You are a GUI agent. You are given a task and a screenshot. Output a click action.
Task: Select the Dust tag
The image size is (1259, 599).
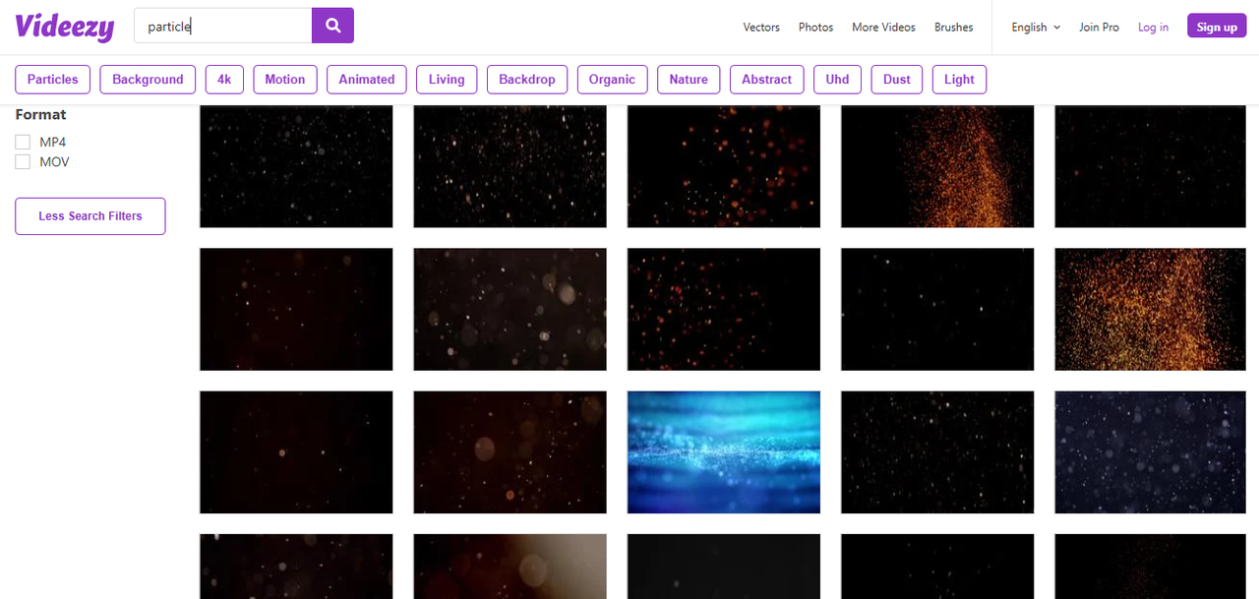897,80
